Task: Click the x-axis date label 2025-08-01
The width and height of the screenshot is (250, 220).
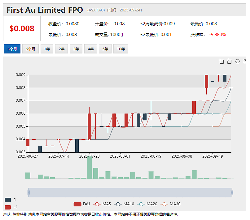Action: point(120,156)
